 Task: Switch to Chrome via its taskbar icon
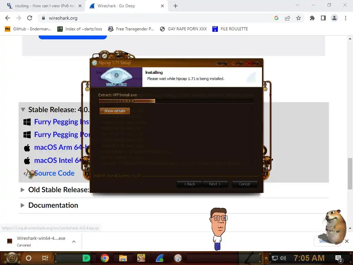tap(105, 258)
